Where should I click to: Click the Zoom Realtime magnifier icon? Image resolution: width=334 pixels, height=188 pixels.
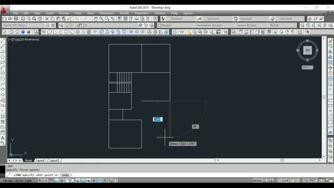click(101, 19)
